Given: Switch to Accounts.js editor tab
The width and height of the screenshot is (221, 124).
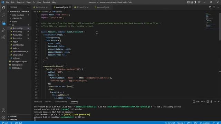Looking at the screenshot, I should coord(41,7).
